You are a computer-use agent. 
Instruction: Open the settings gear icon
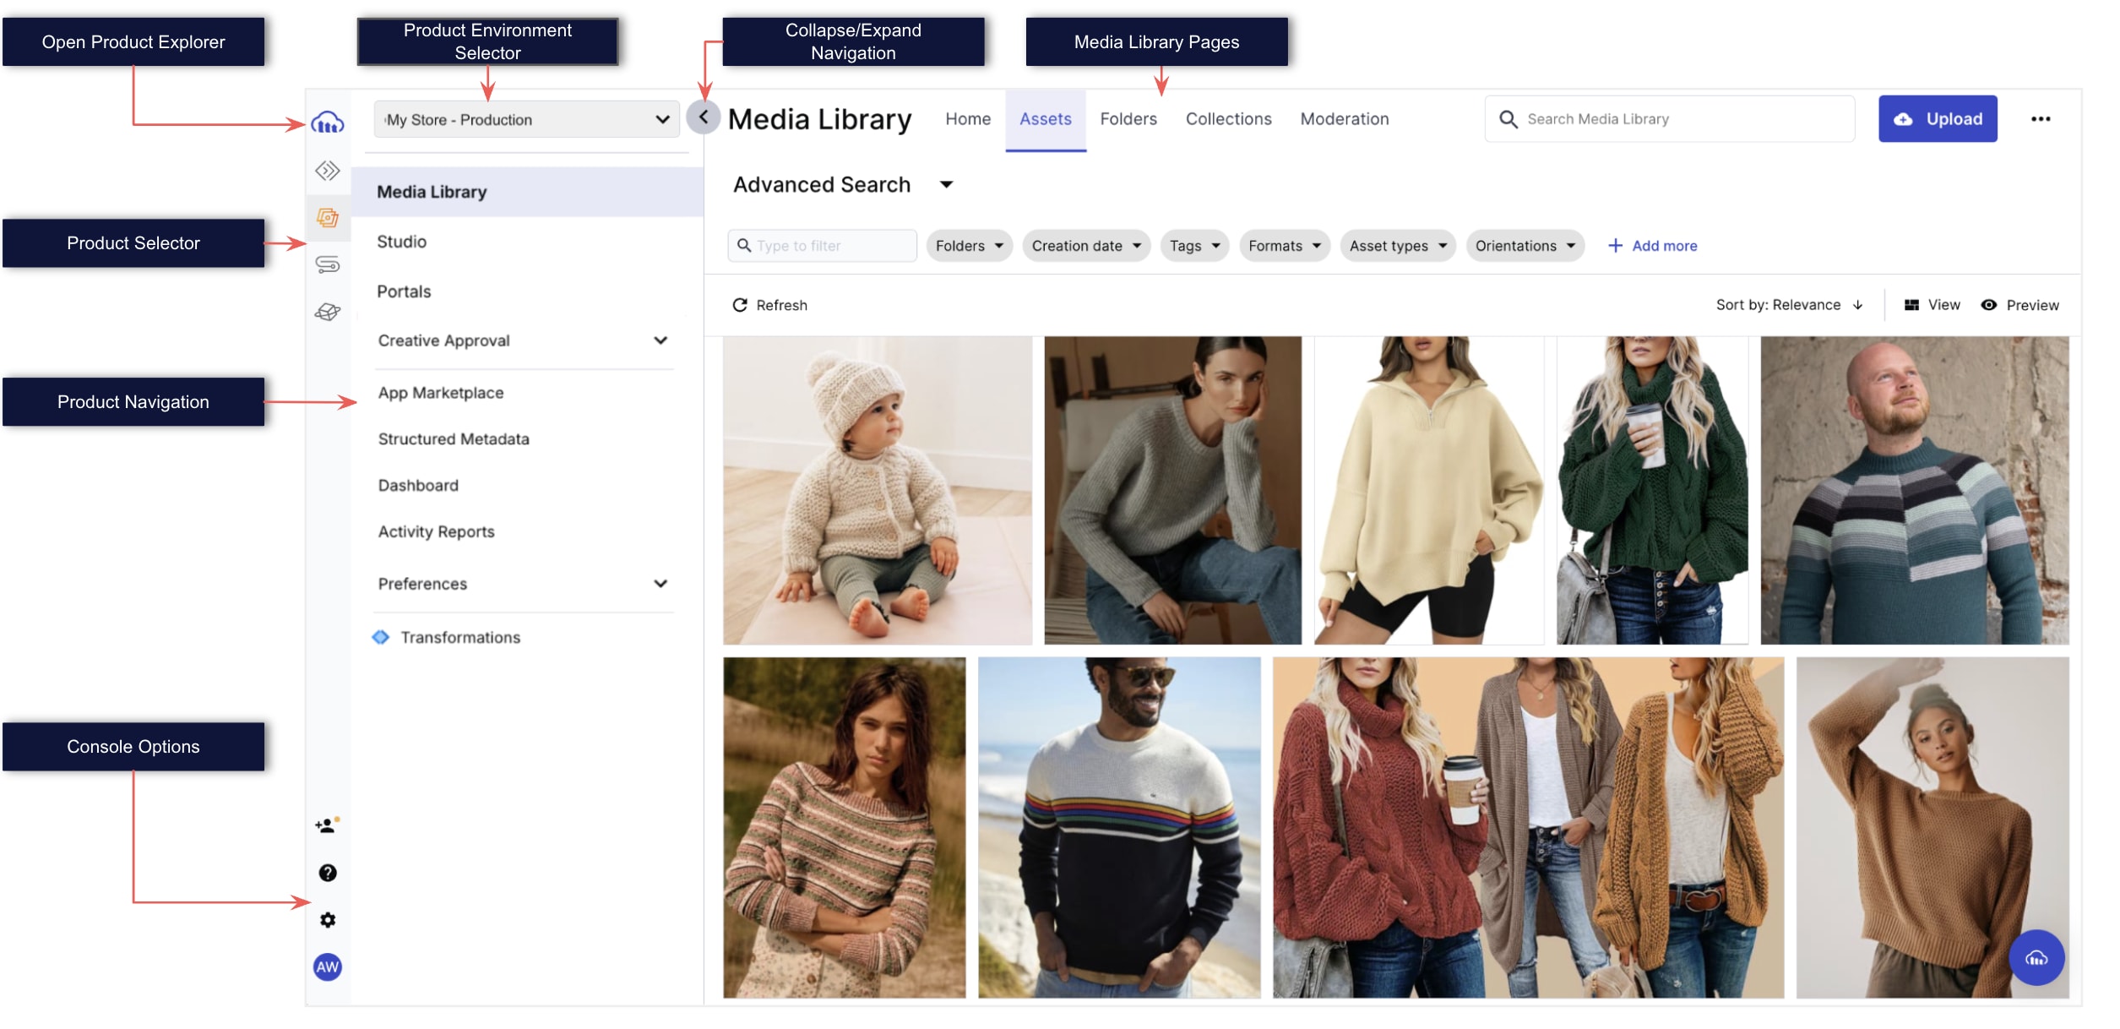[328, 920]
